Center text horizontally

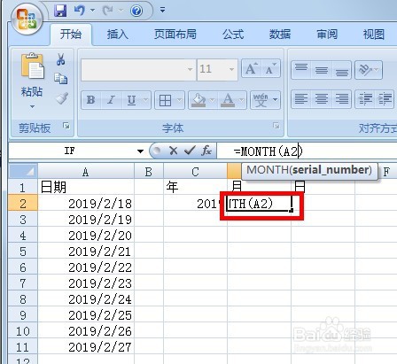click(322, 99)
